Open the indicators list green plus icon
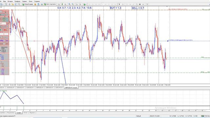The height and width of the screenshot is (118, 210). 84,4
